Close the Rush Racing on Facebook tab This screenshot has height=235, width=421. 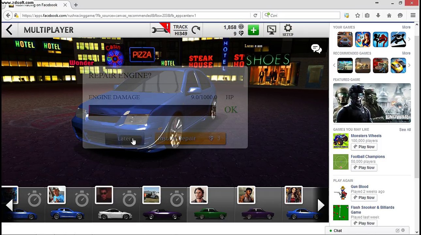65,5
